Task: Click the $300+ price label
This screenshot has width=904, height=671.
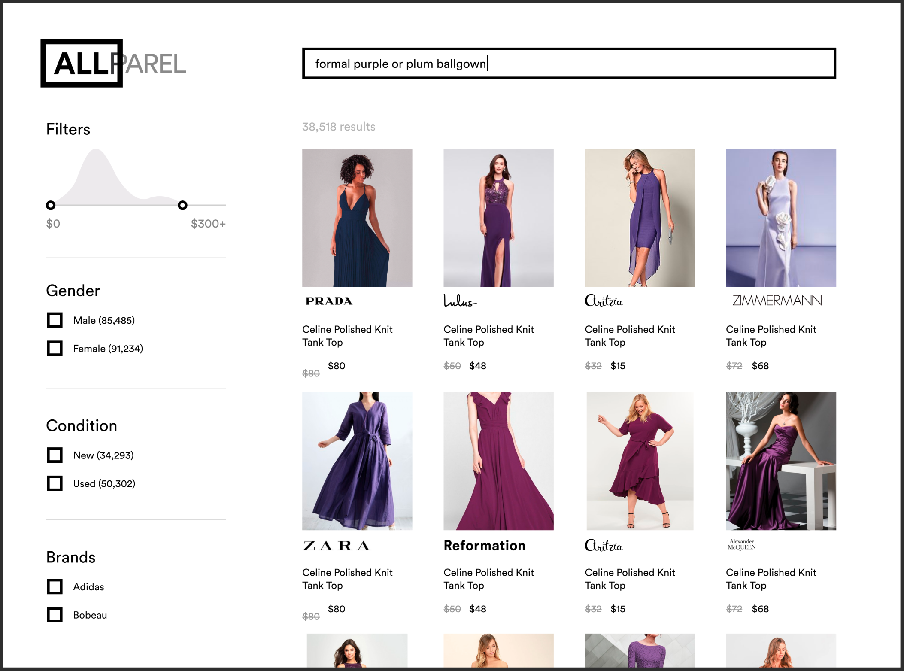Action: coord(208,224)
